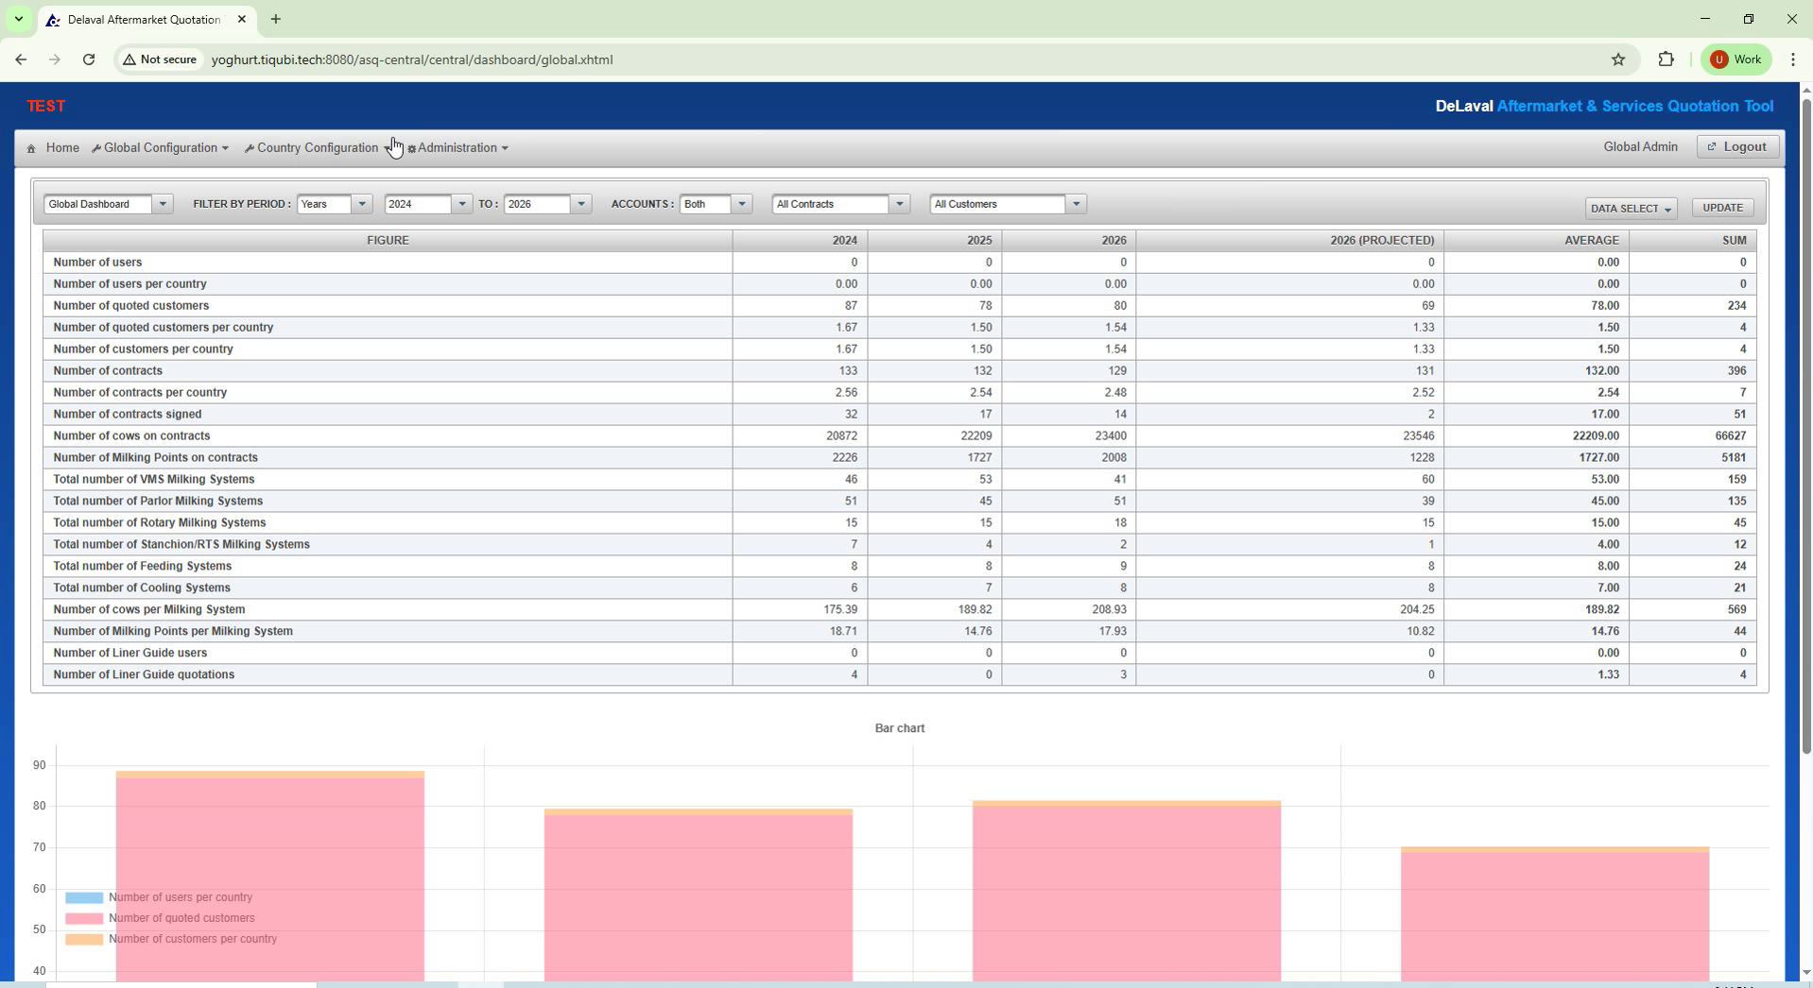Open the All Customers dropdown
The height and width of the screenshot is (988, 1813).
click(x=1008, y=204)
